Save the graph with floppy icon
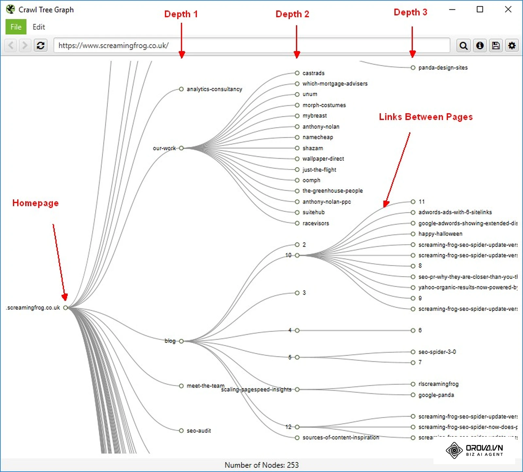Viewport: 523px width, 472px height. click(496, 45)
